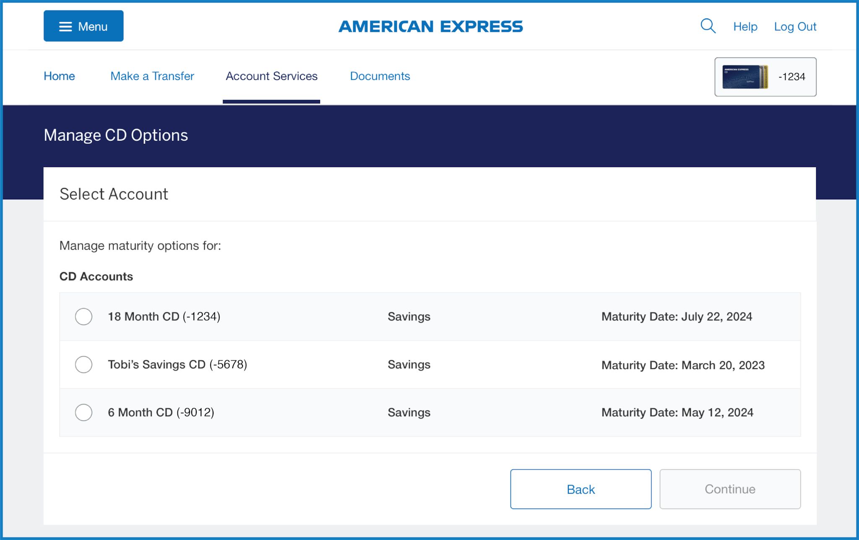
Task: Select the 18 Month CD row
Action: point(294,317)
